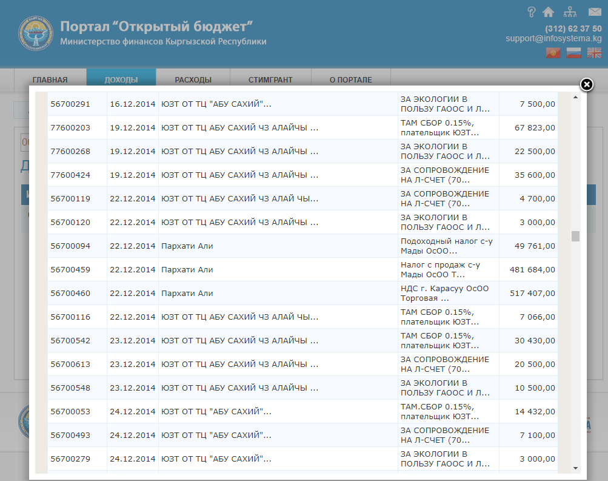Select row 56700460 with amount 517 407,00
608x481 pixels.
coord(303,294)
